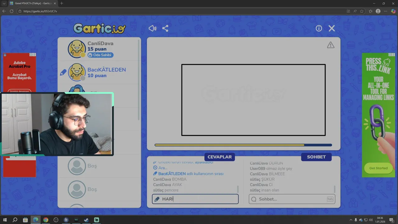Open Steam from the taskbar
398x224 pixels.
(86, 220)
